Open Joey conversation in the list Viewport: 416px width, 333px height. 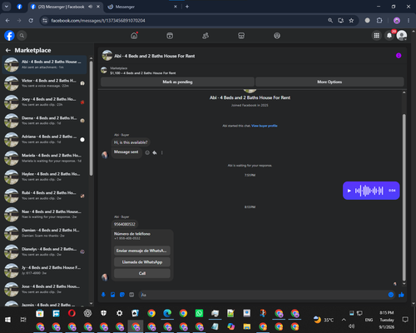click(x=44, y=102)
